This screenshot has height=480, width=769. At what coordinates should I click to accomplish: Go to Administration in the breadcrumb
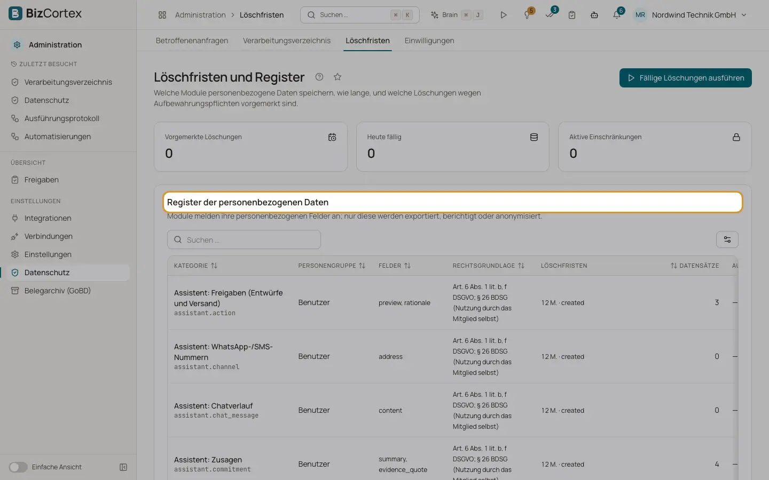point(200,15)
